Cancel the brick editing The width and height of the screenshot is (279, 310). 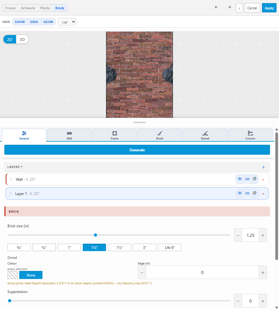[x=252, y=8]
